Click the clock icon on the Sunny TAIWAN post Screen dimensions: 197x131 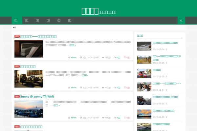81,118
